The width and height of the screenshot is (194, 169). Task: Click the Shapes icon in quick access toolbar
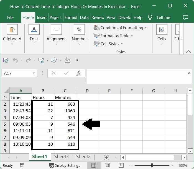pos(54,60)
